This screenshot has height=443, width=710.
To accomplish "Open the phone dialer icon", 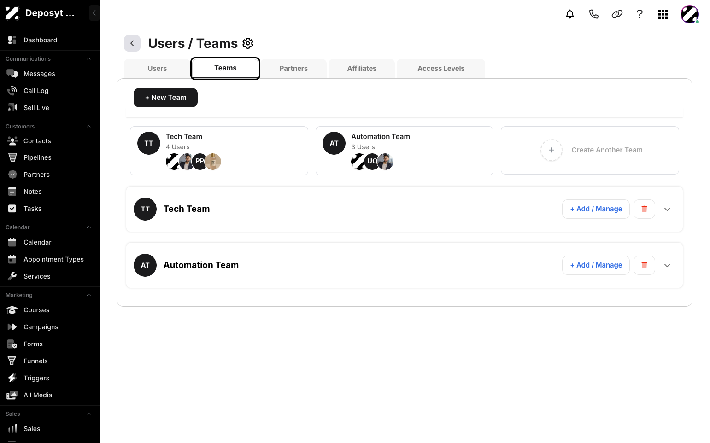I will click(594, 14).
